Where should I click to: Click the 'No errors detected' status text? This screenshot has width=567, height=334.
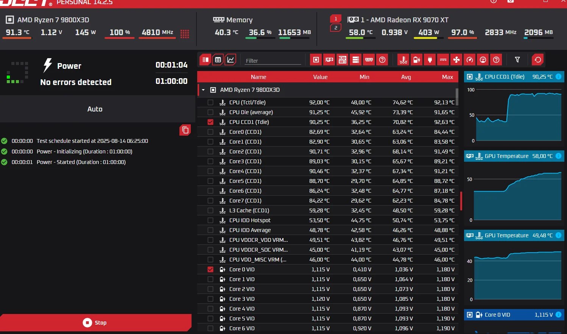76,82
